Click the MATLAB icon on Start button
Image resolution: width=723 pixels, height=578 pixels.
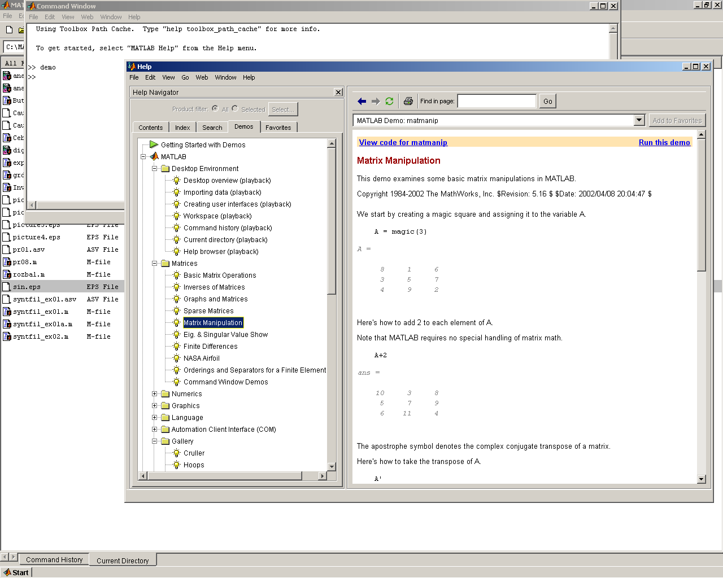coord(7,572)
